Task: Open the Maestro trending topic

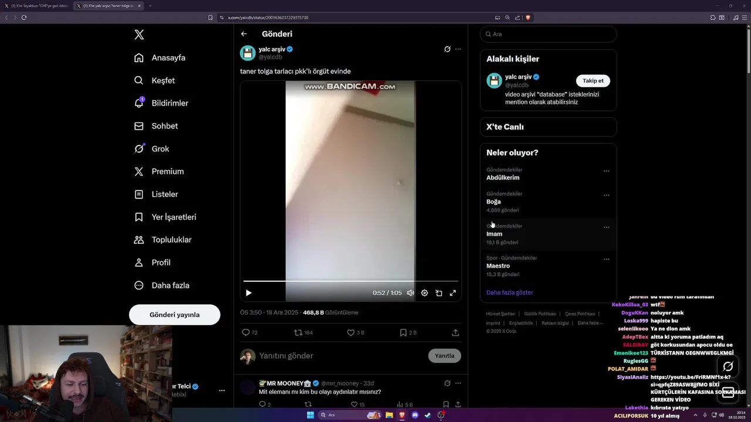Action: [x=498, y=266]
